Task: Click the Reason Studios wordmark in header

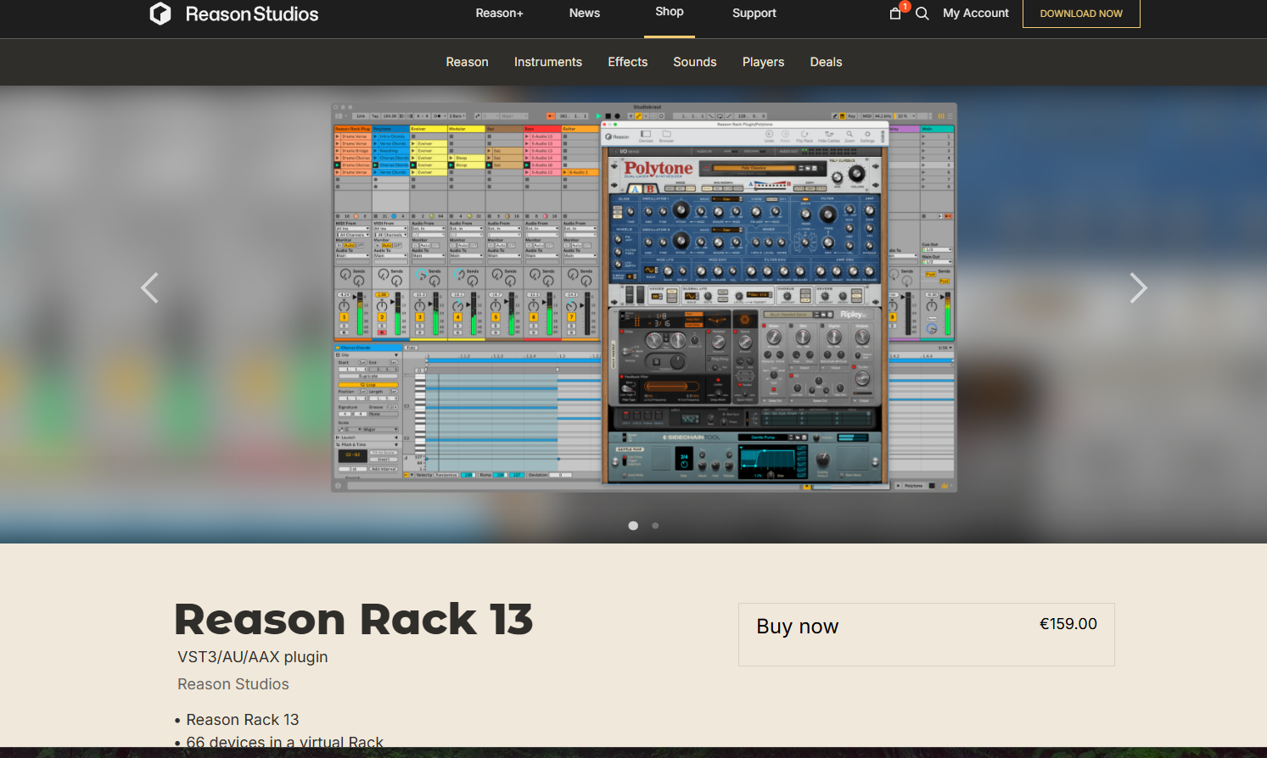Action: point(252,14)
